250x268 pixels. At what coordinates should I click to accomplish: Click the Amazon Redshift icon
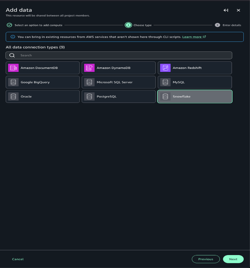(165, 68)
